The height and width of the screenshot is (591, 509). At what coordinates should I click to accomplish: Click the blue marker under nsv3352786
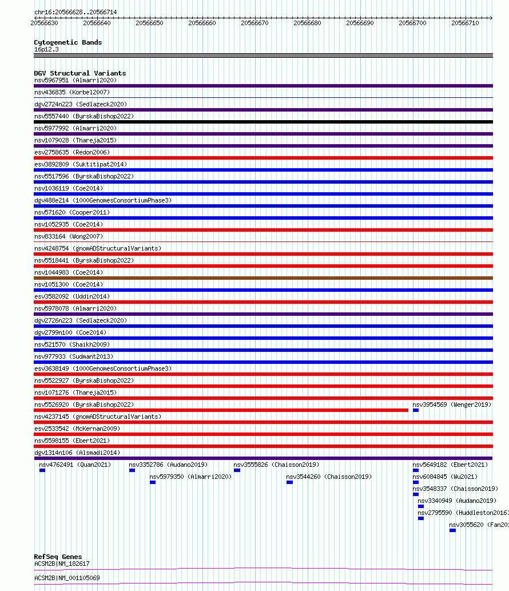(132, 470)
